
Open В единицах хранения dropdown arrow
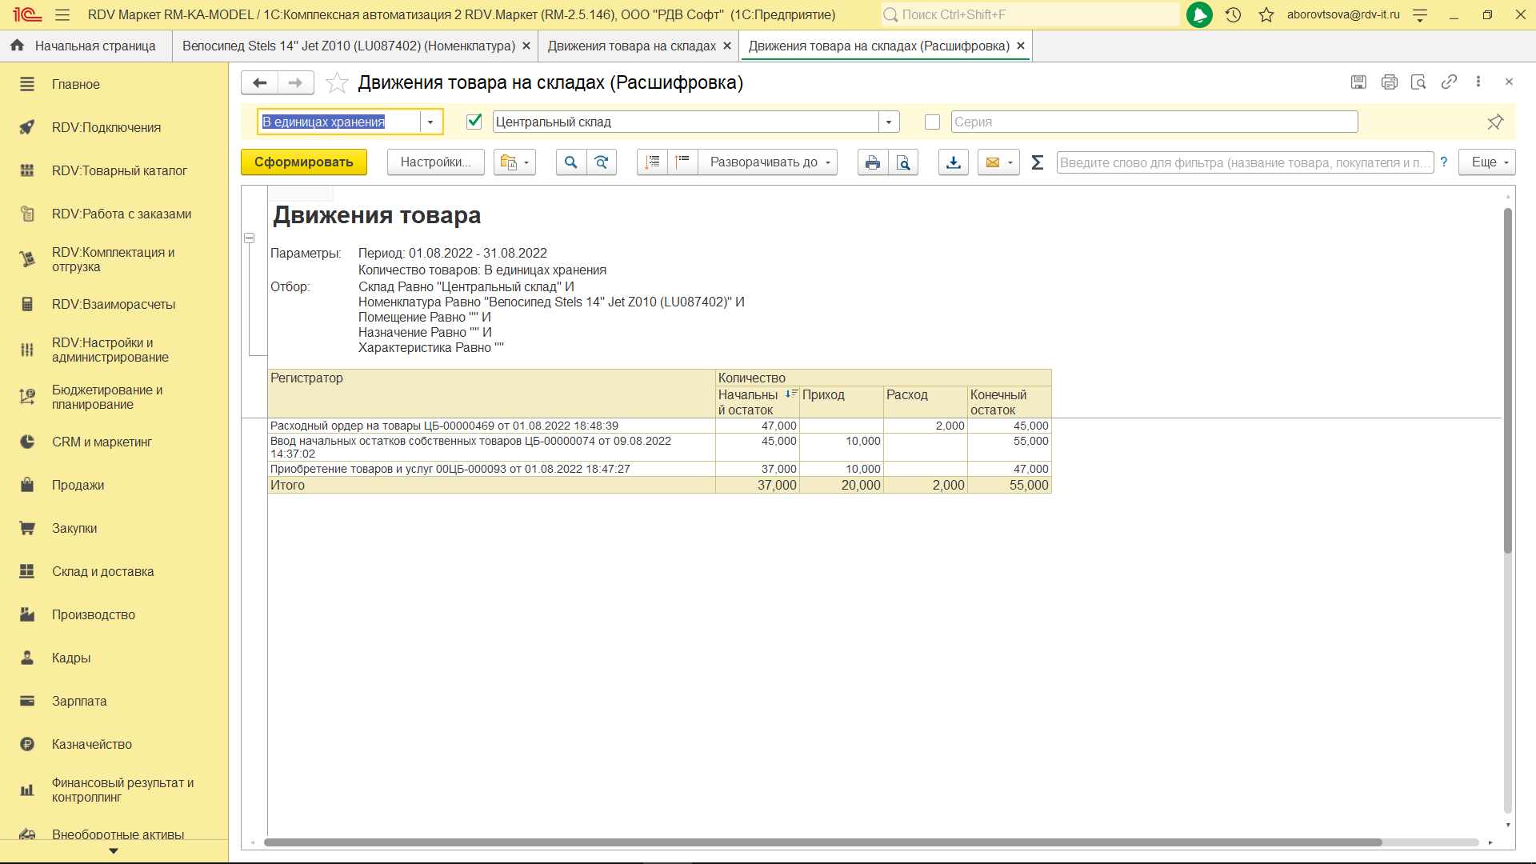[430, 122]
